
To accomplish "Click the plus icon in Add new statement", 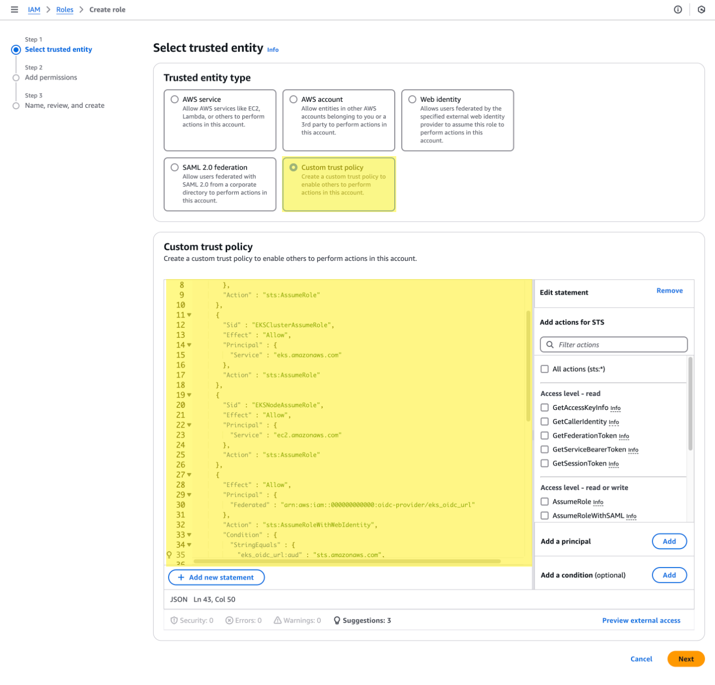I will click(x=181, y=577).
